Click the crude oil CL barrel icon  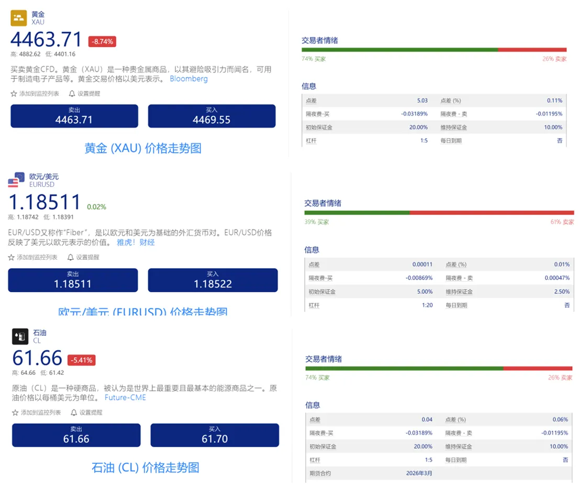coord(20,336)
